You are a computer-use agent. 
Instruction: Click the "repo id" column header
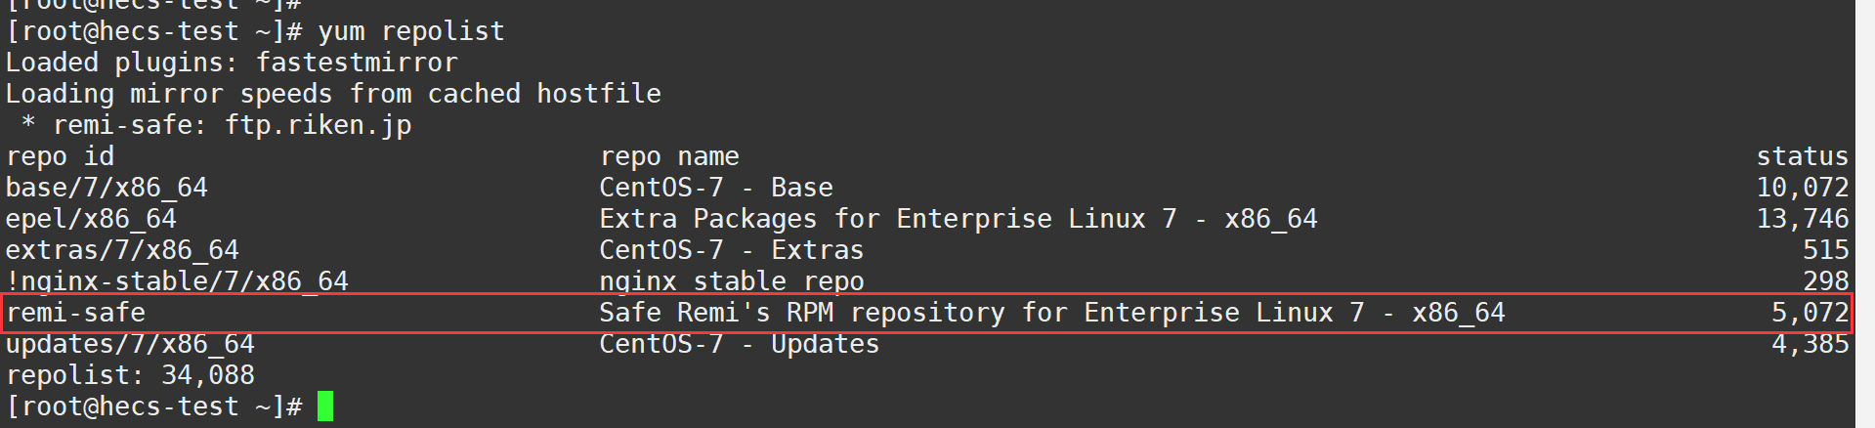(60, 156)
